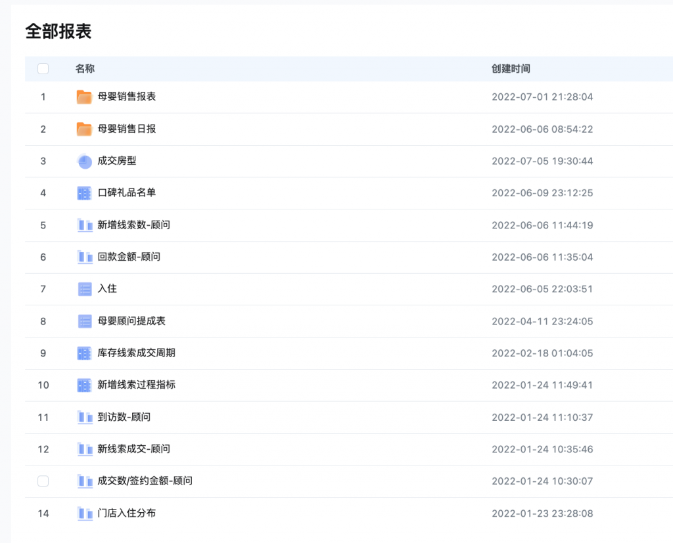Viewport: 673px width, 543px height.
Task: Click the bar chart icon for 新增线索数-顾问
Action: (x=84, y=225)
